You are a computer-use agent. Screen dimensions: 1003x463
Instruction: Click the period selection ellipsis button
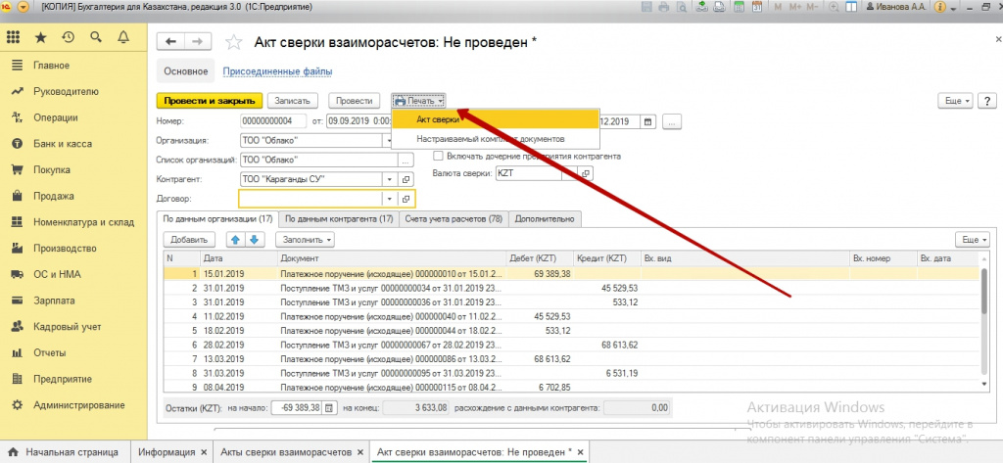672,121
